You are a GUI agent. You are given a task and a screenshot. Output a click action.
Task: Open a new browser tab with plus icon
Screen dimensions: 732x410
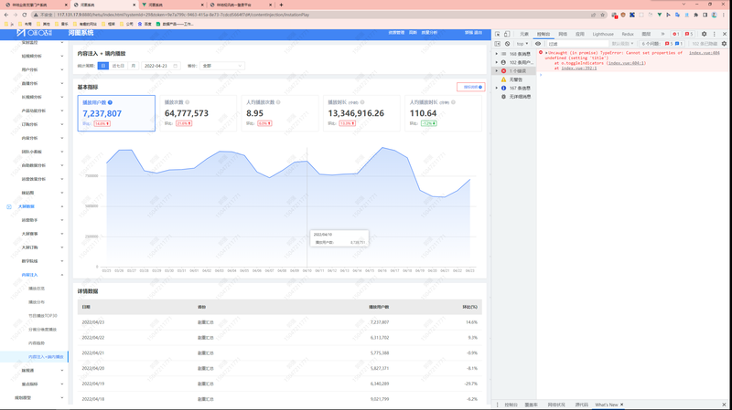click(x=281, y=5)
